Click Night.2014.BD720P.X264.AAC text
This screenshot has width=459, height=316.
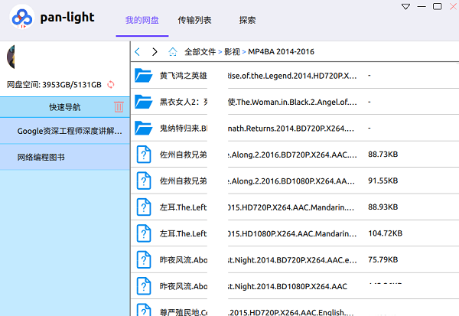(292, 260)
